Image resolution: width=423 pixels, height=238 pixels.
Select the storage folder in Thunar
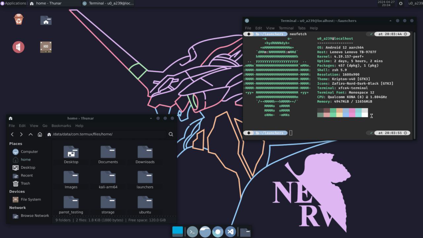[x=108, y=205]
